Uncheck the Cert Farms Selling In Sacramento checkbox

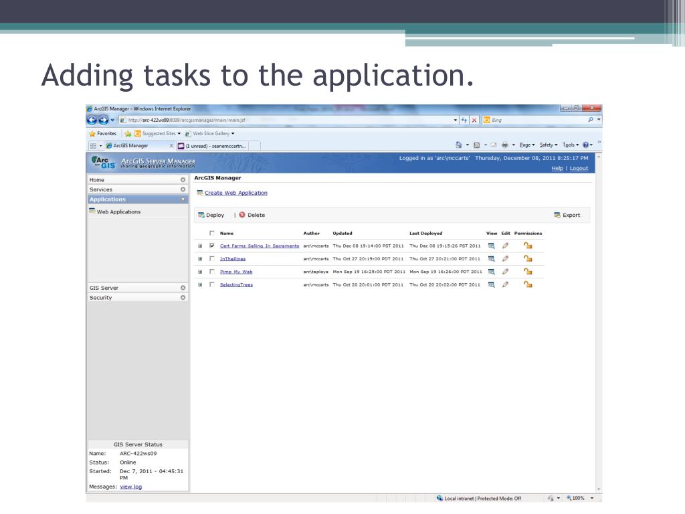coord(212,246)
